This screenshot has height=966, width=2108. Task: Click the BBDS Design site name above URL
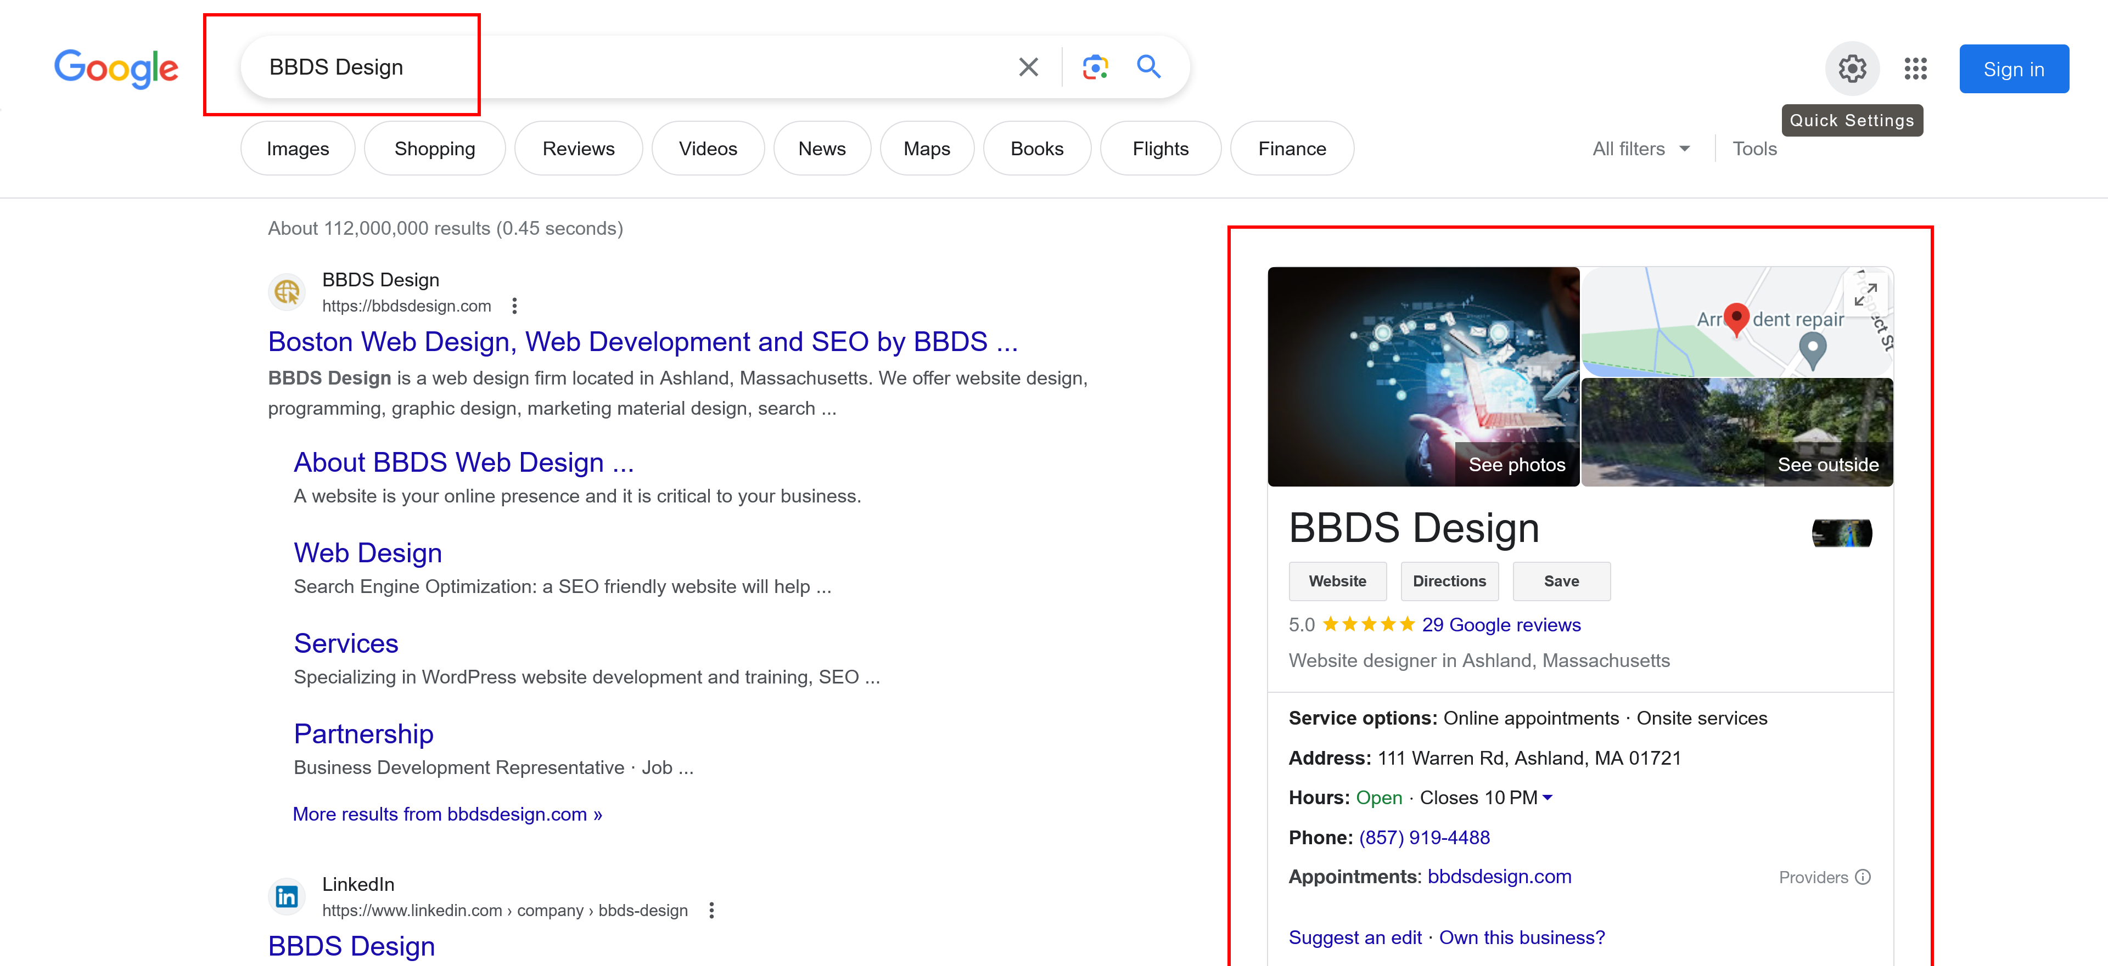380,280
